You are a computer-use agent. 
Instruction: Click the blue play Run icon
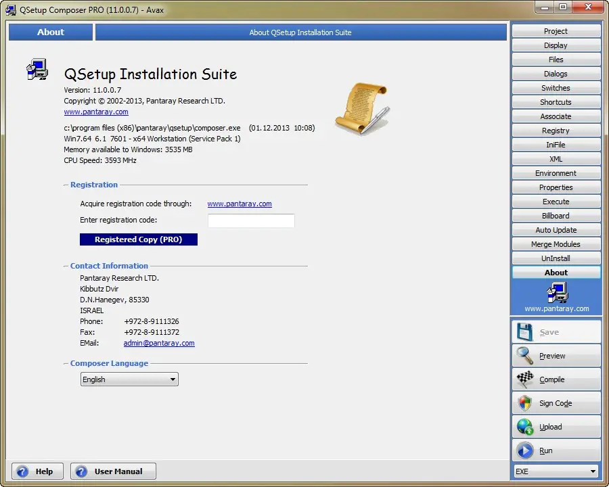click(524, 450)
